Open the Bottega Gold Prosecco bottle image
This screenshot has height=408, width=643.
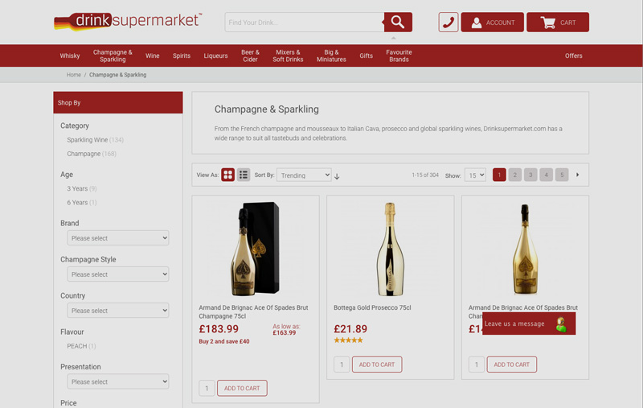tap(391, 248)
